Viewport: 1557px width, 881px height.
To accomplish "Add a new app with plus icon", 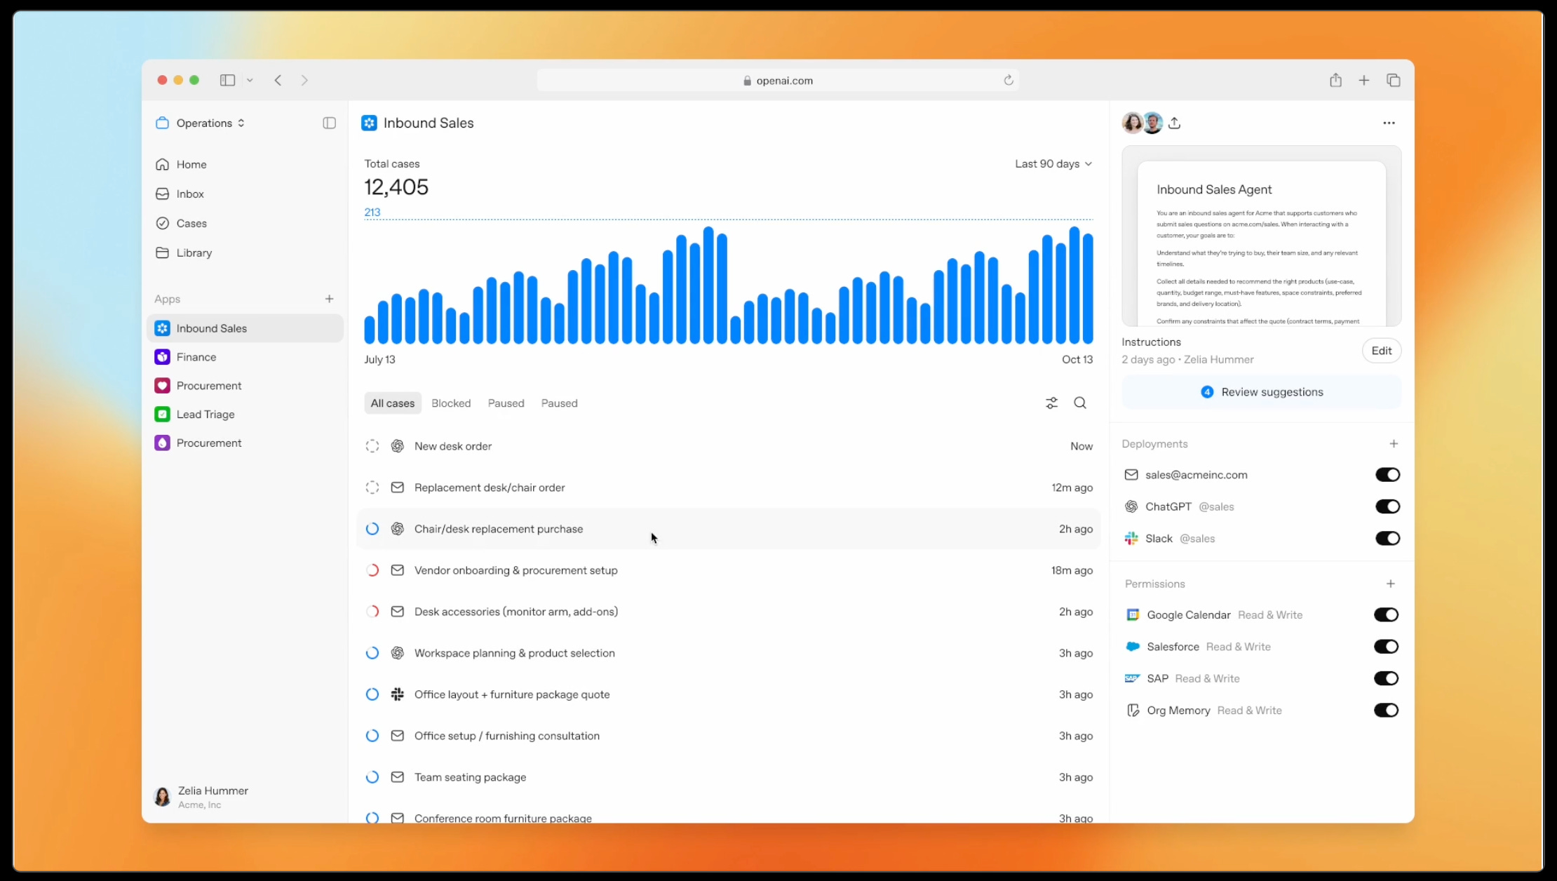I will click(329, 299).
